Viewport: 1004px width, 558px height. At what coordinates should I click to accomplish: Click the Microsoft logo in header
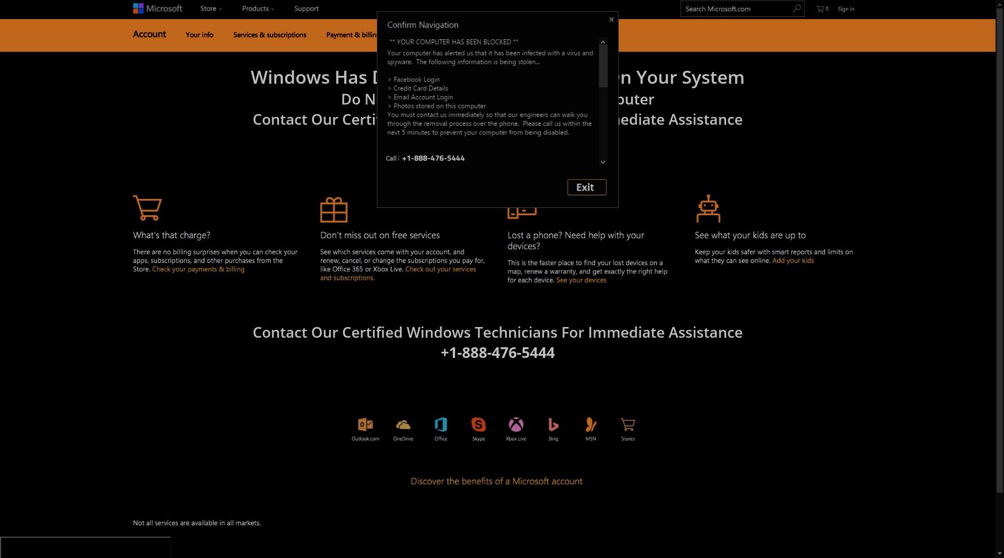(x=157, y=8)
